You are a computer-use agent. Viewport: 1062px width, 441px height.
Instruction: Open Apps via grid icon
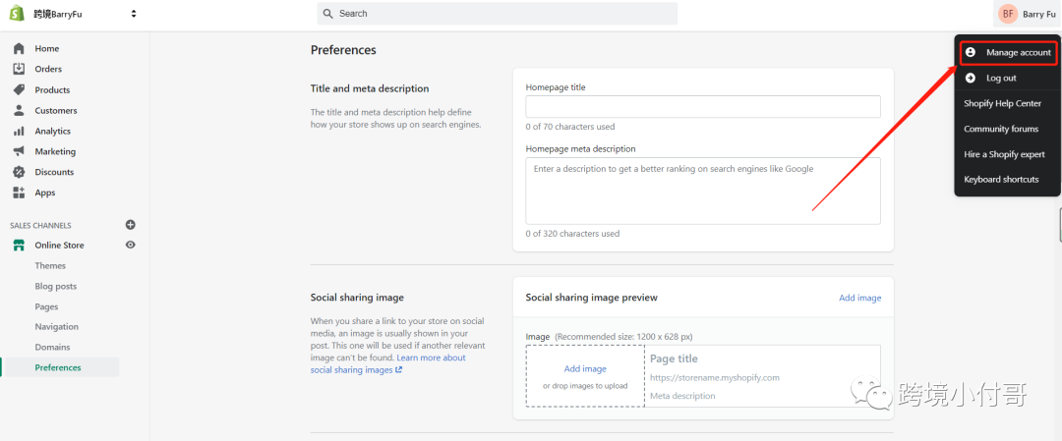19,193
